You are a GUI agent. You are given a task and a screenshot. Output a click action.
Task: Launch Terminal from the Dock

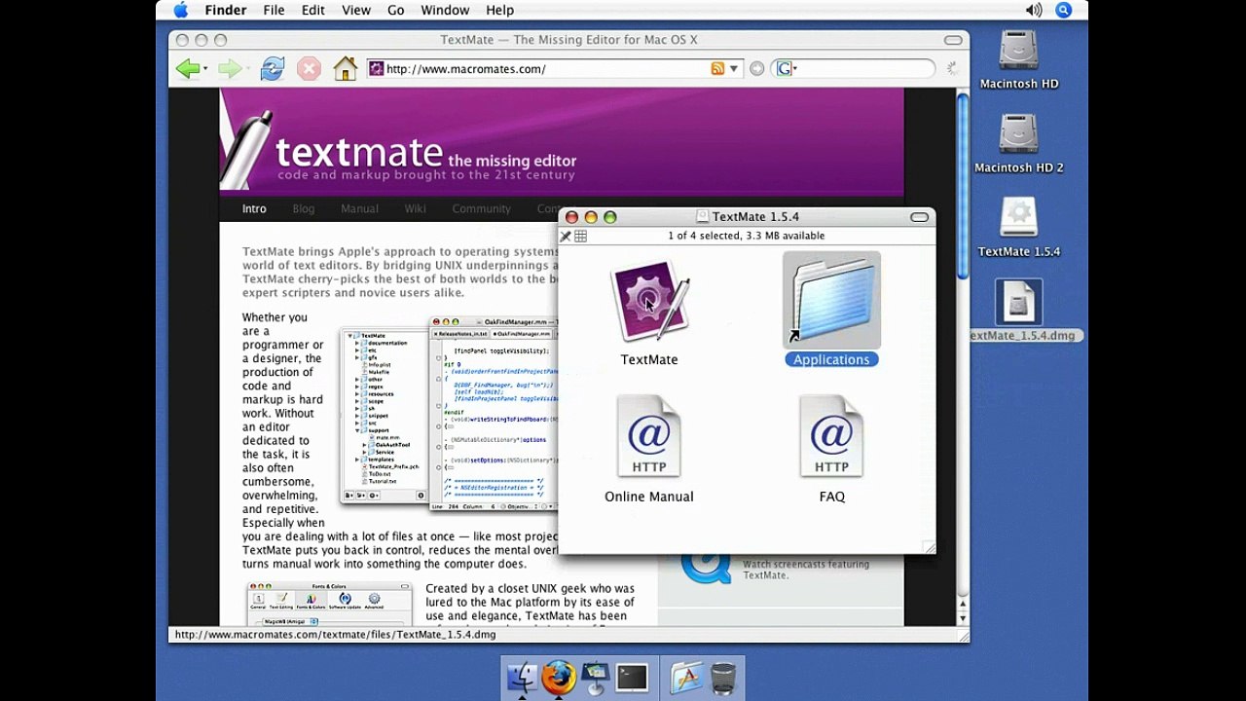tap(632, 678)
